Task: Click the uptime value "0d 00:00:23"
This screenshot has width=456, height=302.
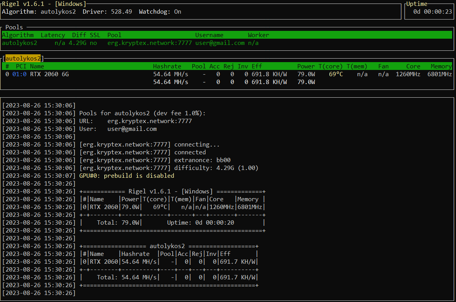Action: click(x=433, y=12)
